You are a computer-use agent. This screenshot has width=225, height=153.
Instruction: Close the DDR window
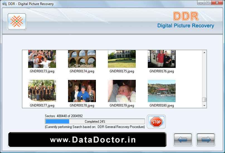pos(217,3)
